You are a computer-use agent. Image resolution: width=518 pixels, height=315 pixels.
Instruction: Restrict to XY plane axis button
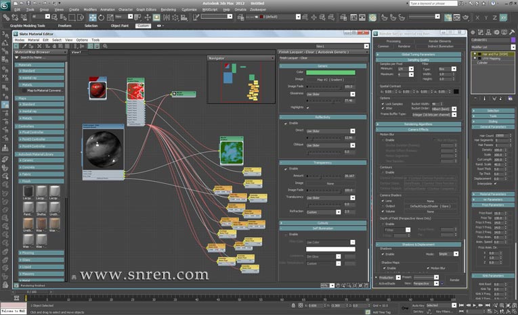click(503, 18)
